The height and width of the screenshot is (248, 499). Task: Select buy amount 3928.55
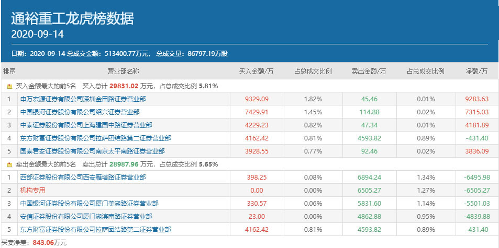click(257, 151)
